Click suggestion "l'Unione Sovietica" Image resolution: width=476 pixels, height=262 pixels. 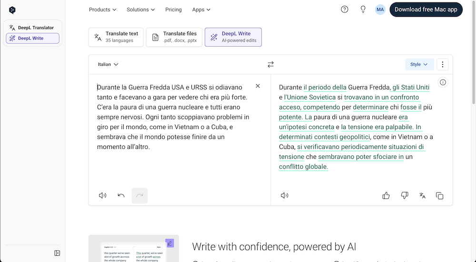click(x=310, y=97)
